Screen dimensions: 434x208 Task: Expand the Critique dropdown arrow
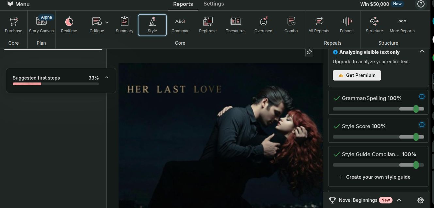click(107, 22)
